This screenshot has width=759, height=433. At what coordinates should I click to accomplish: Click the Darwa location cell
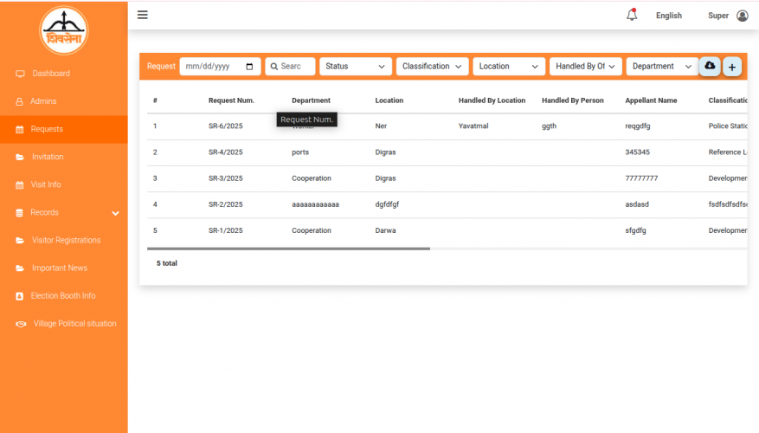385,230
